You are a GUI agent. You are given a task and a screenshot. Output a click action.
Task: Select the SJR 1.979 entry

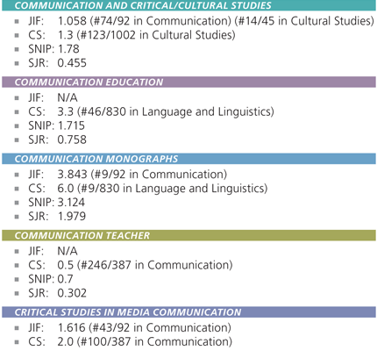(x=57, y=216)
